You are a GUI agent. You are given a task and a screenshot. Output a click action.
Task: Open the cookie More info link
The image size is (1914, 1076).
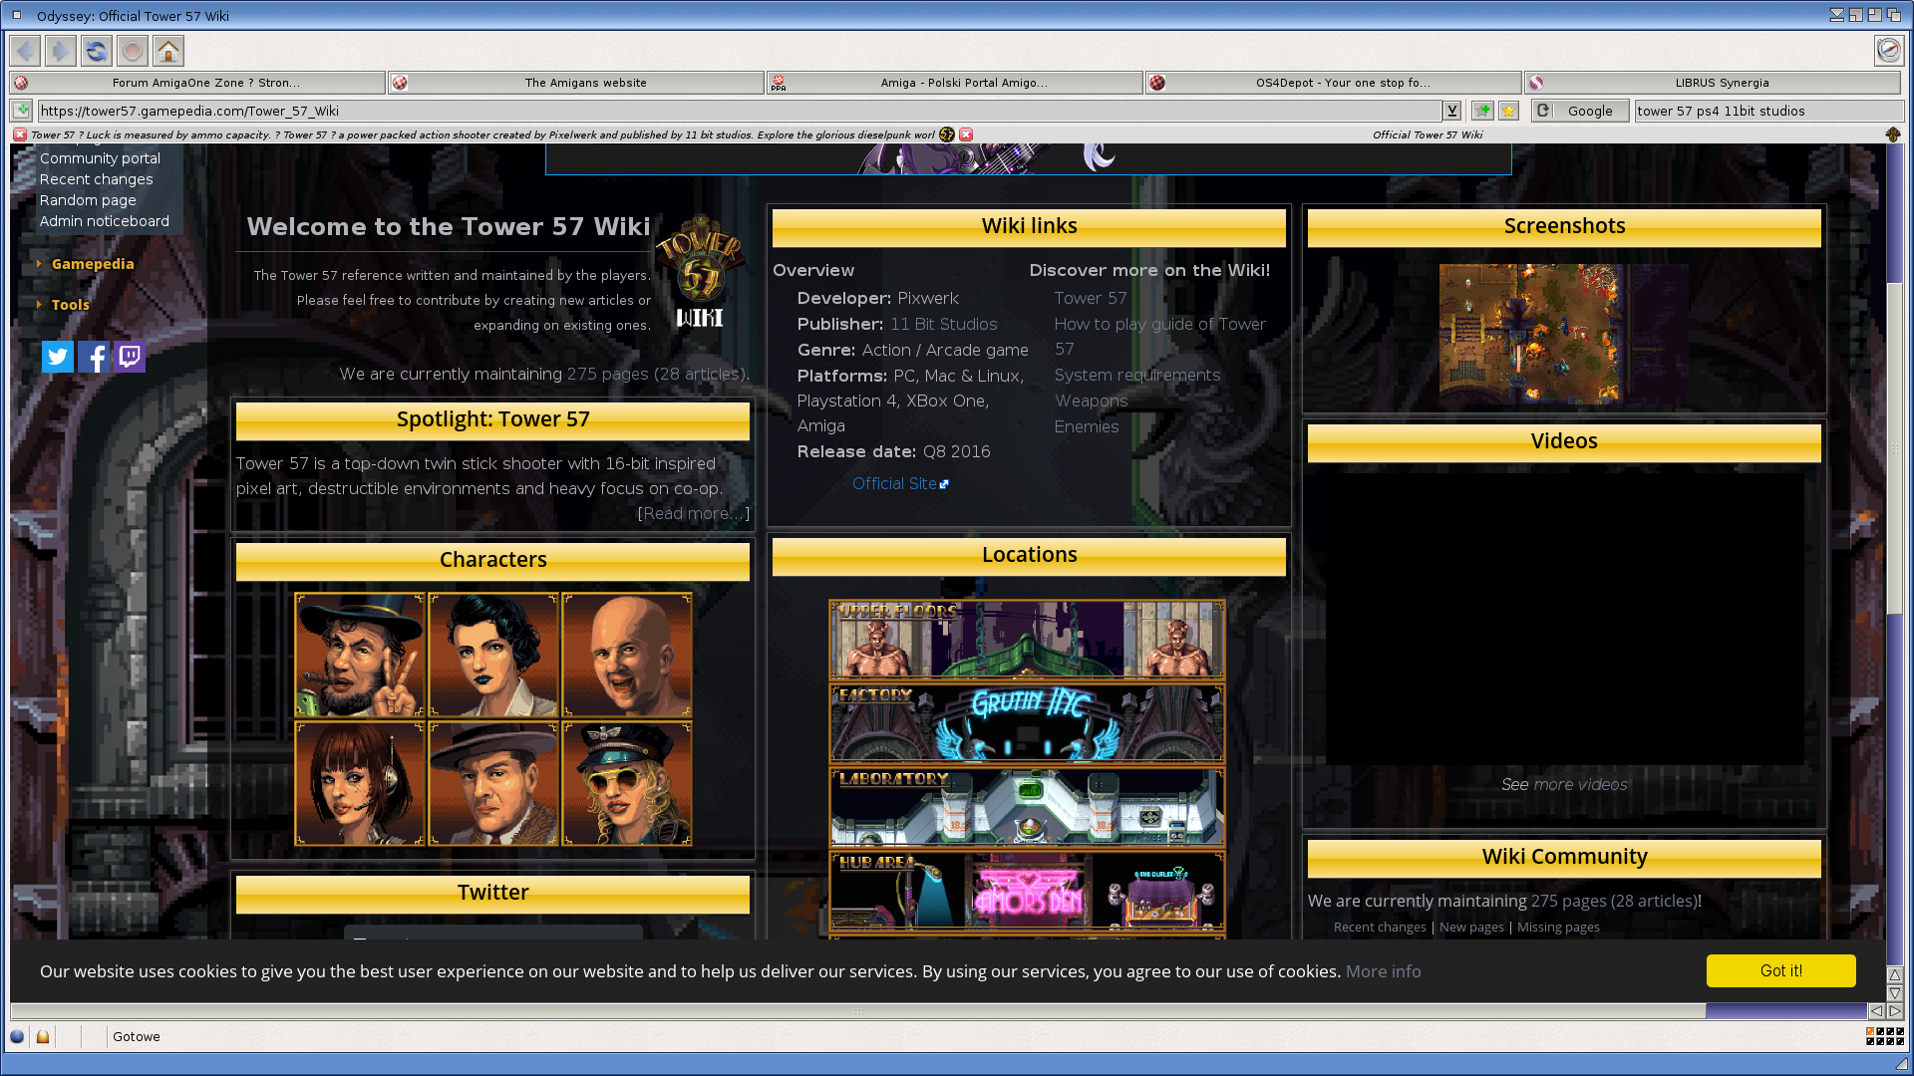1383,971
